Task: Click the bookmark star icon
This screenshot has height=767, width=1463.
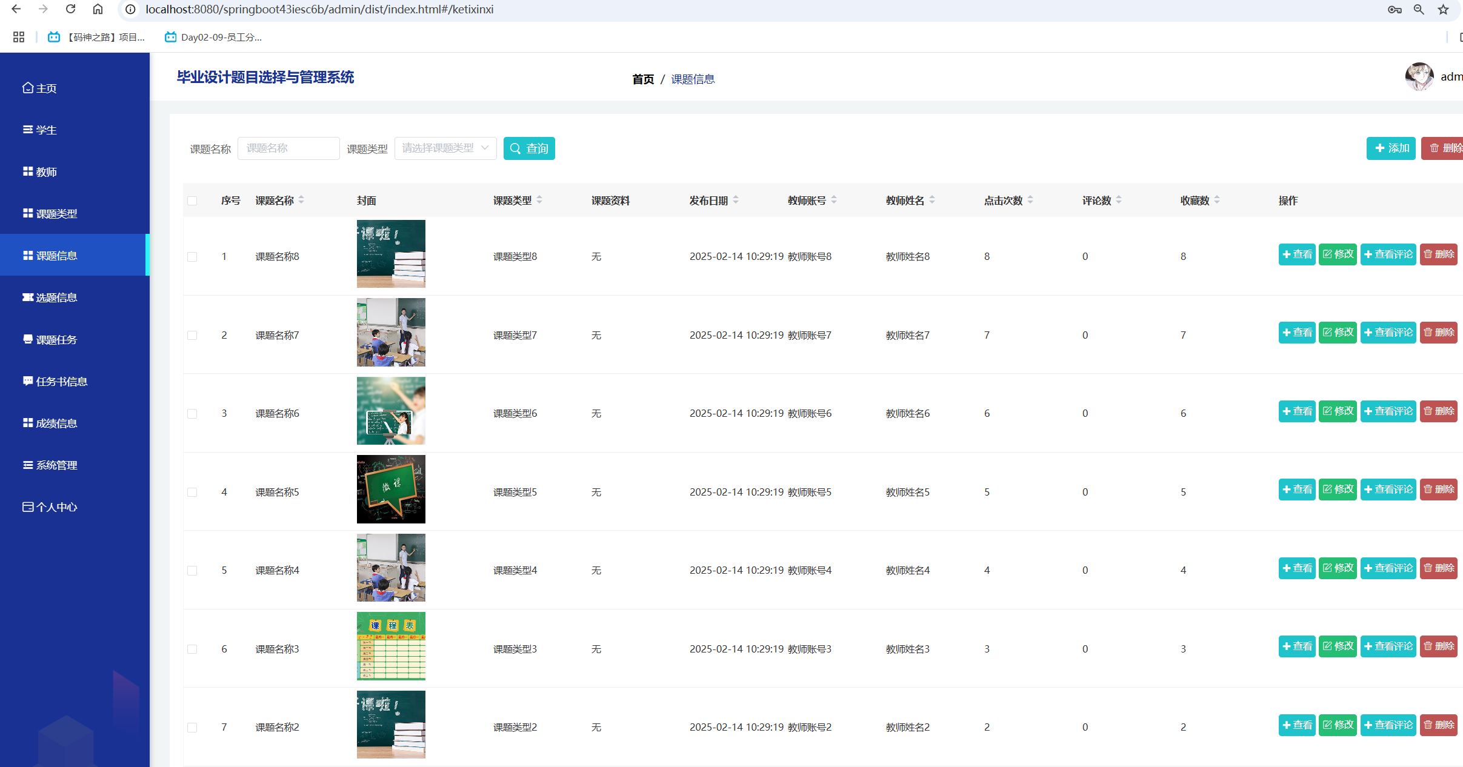Action: pos(1443,9)
